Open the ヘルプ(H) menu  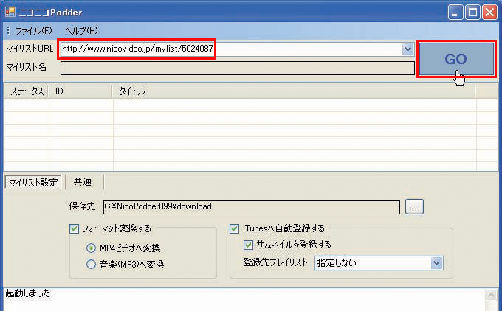click(81, 31)
